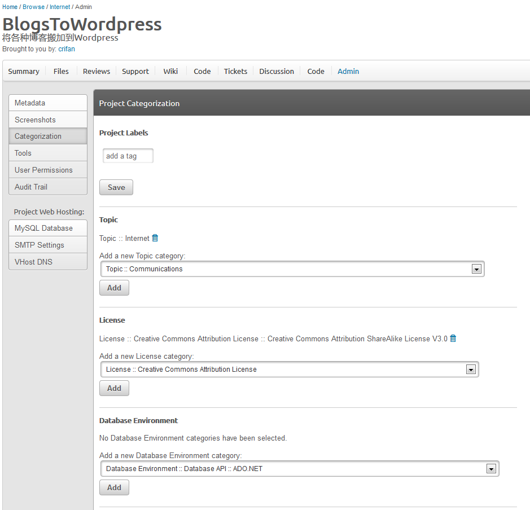
Task: Open the Tickets tab
Action: (235, 71)
